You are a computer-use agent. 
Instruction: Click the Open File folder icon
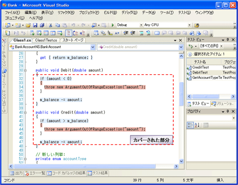click(28, 25)
